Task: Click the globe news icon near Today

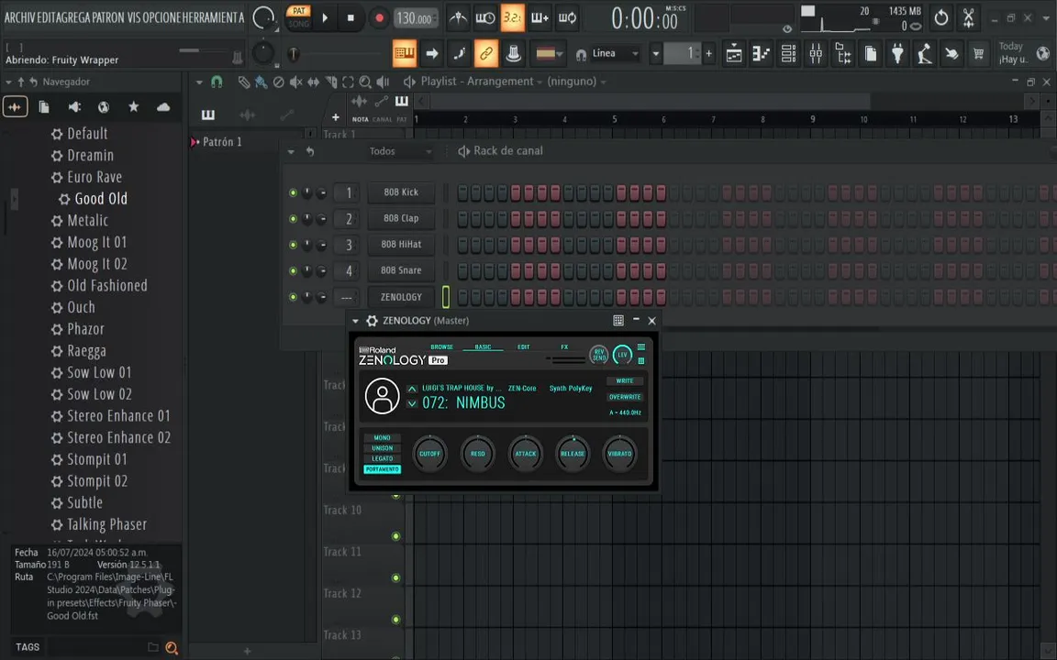Action: pos(1043,53)
